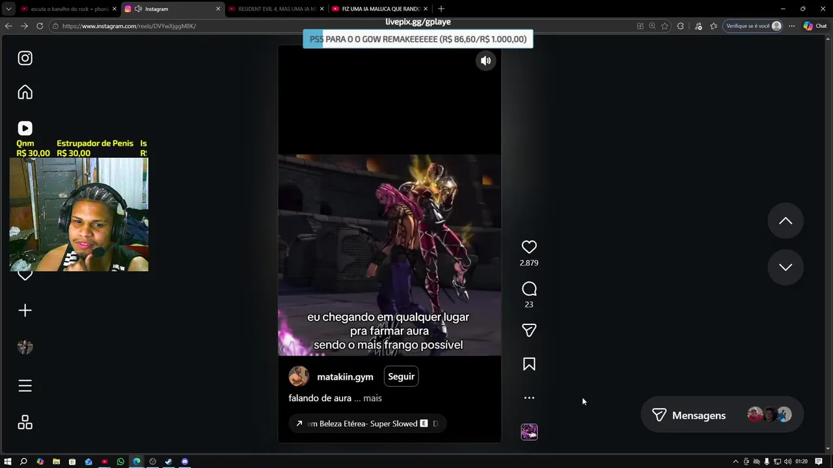The height and width of the screenshot is (468, 833).
Task: Expand caption by clicking mais
Action: (x=372, y=398)
